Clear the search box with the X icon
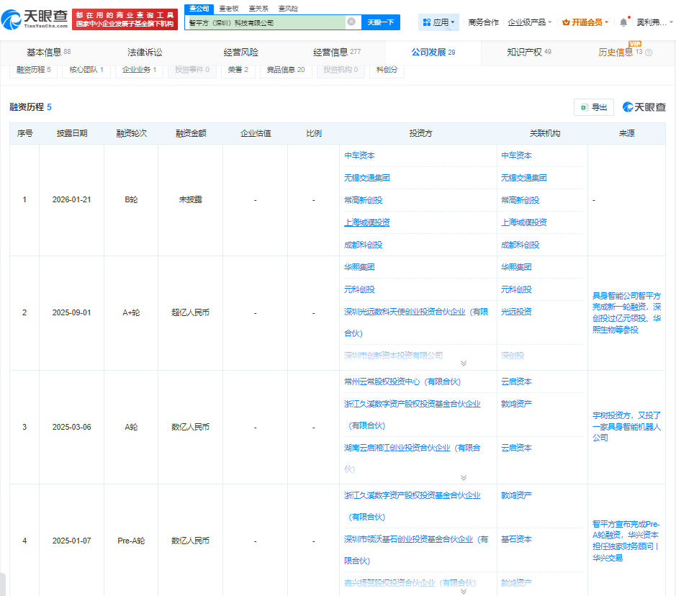Screen dimensions: 676x596 [x=351, y=22]
